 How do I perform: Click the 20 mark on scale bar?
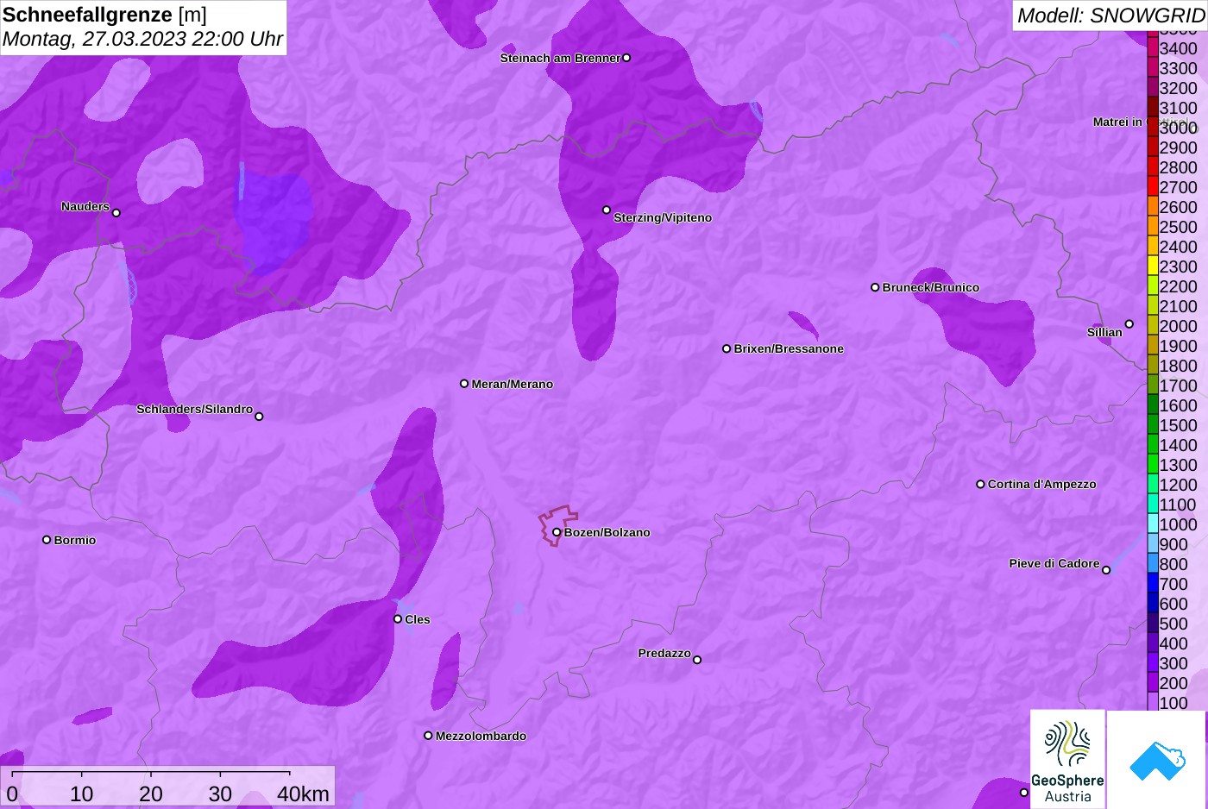151,794
